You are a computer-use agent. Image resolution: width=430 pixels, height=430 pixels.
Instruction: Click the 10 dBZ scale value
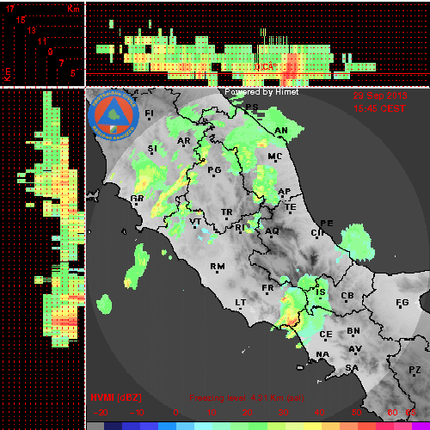click(212, 413)
